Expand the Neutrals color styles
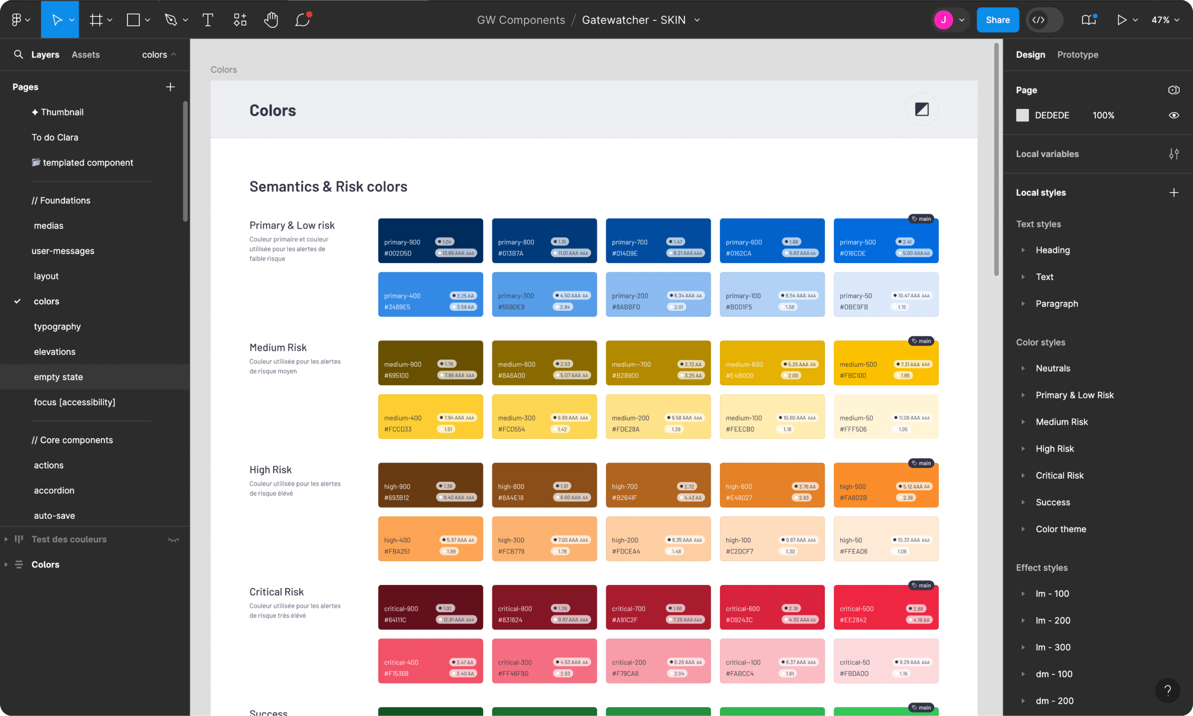1193x716 pixels. (1023, 368)
